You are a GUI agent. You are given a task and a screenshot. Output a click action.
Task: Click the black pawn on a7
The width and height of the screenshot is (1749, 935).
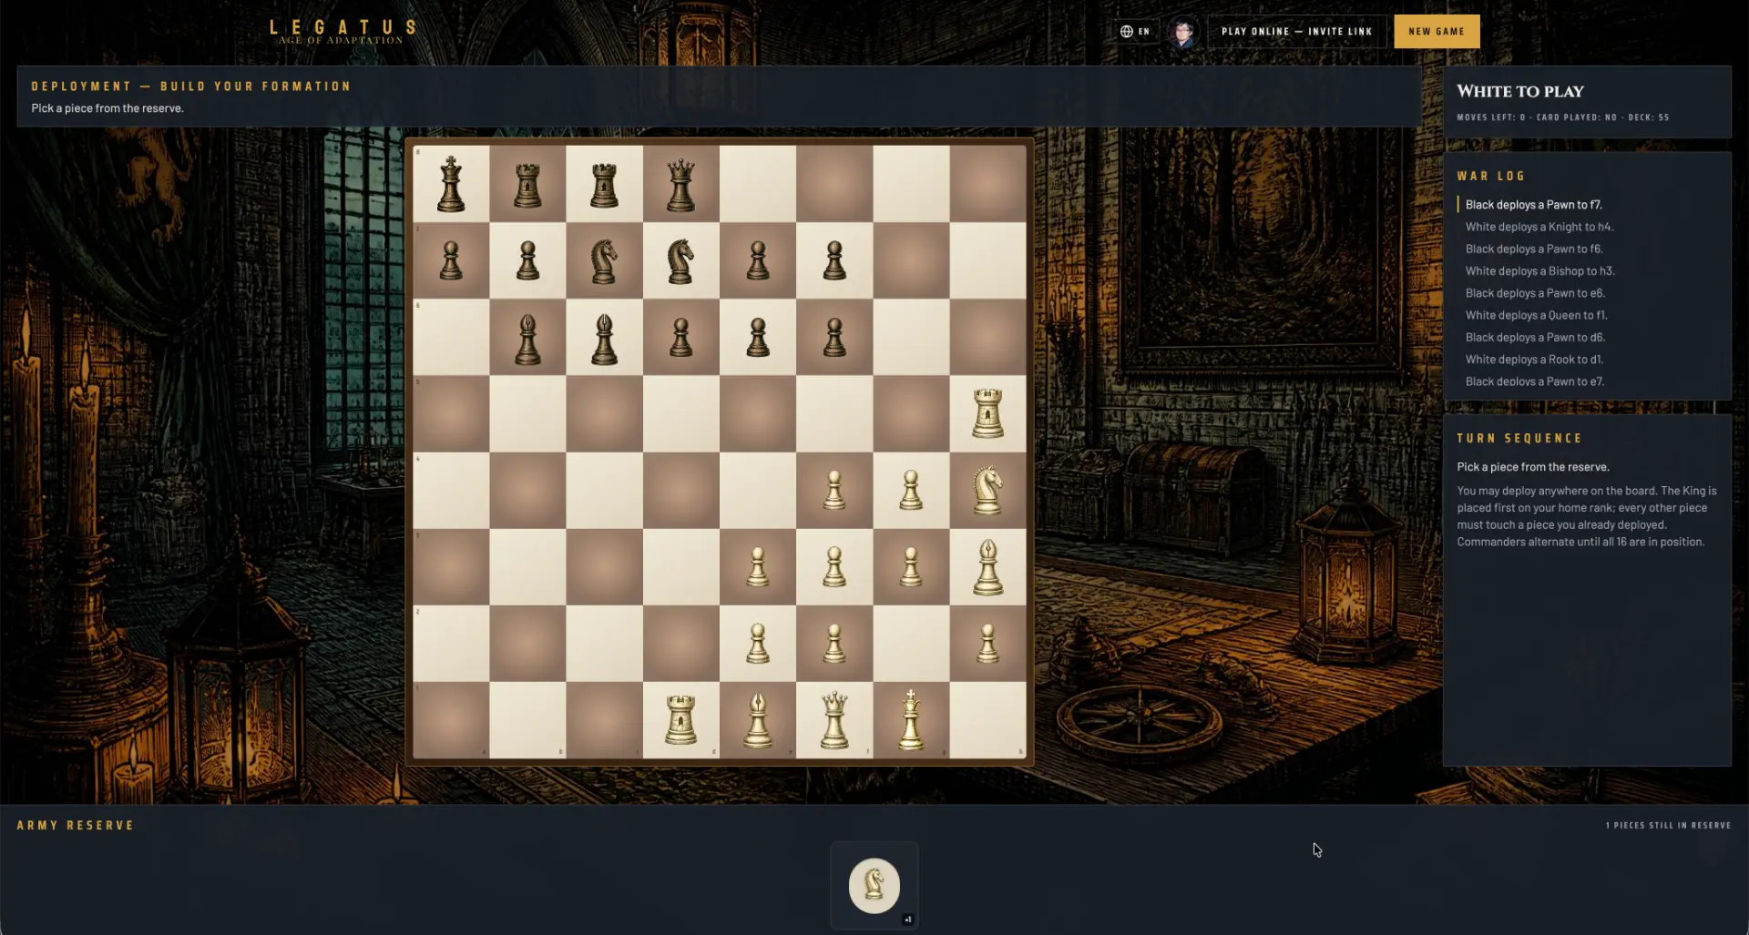point(451,260)
